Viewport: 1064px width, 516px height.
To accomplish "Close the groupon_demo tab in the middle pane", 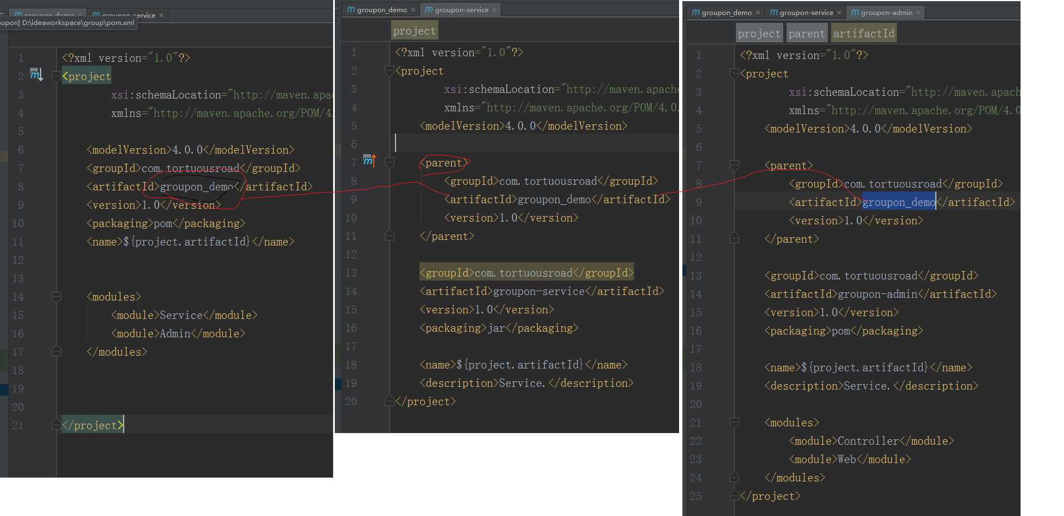I will 413,10.
